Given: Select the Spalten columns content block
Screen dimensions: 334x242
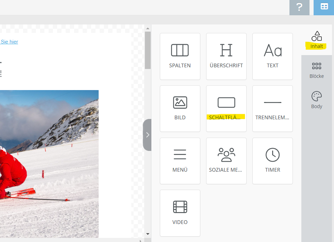Looking at the screenshot, I should pyautogui.click(x=180, y=56).
